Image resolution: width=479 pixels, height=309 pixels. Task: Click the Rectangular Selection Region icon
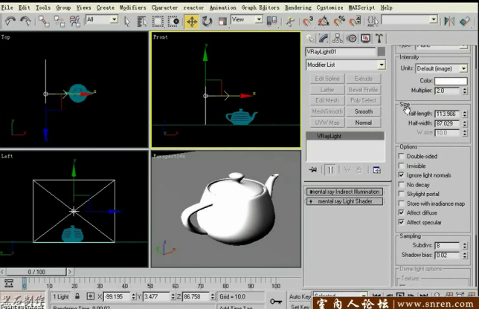158,22
